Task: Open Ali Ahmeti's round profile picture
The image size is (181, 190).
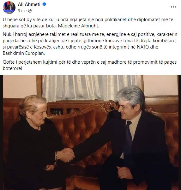Action: (x=9, y=8)
